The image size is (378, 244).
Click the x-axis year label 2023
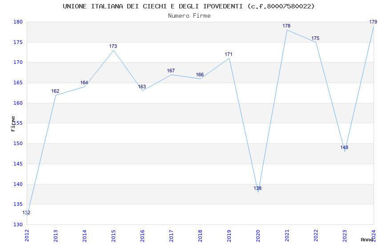click(x=345, y=236)
